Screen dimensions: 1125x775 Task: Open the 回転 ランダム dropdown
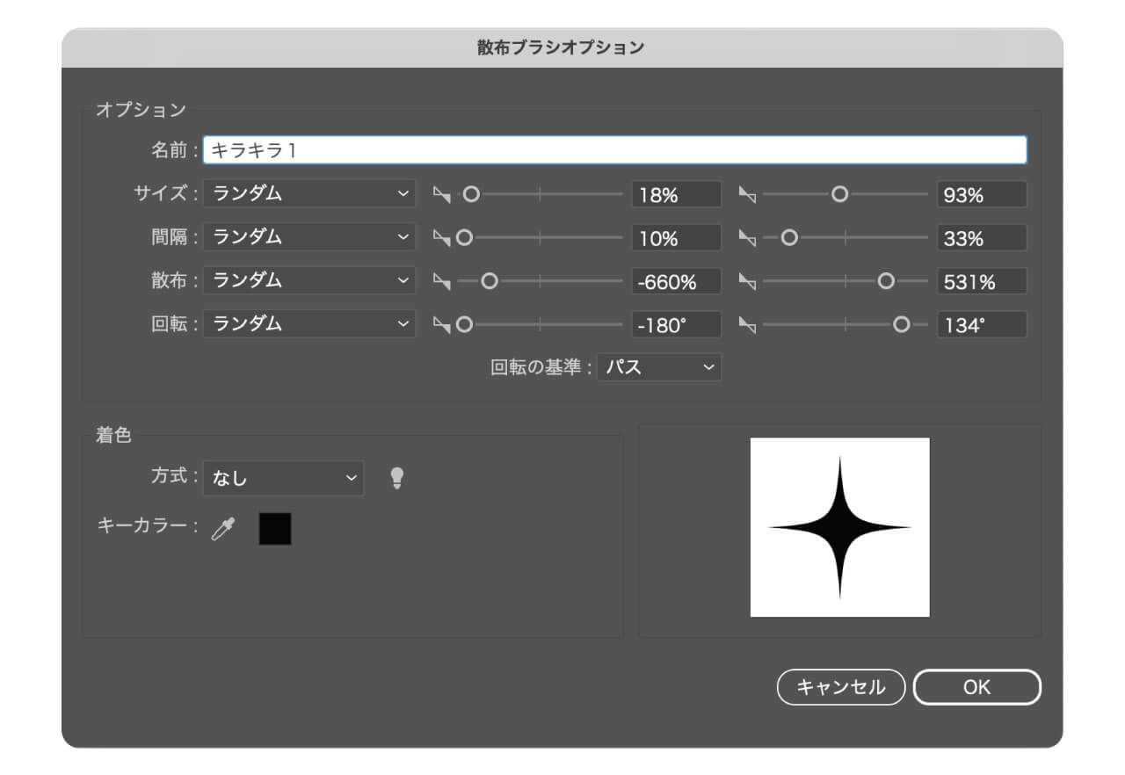pos(308,324)
